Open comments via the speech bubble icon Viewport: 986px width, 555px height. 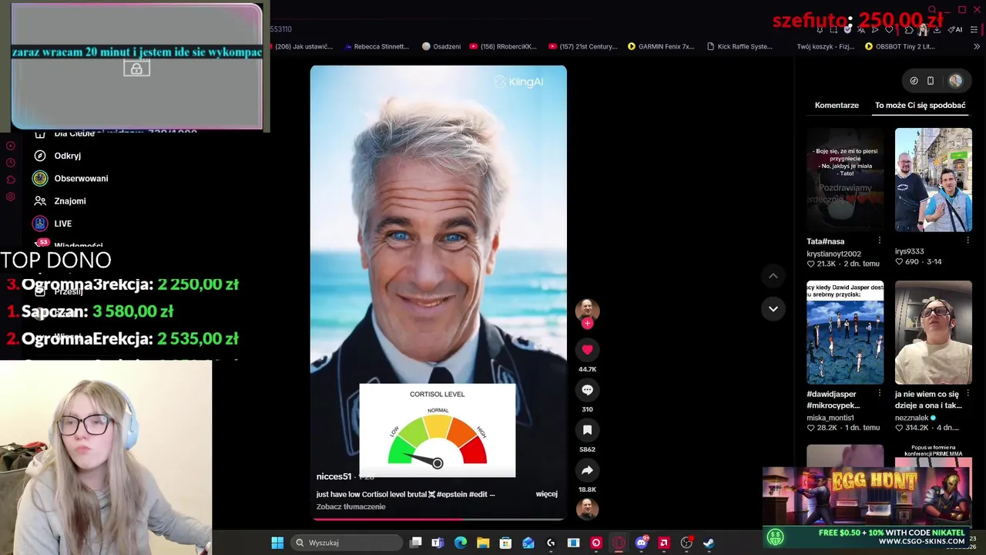(x=587, y=390)
